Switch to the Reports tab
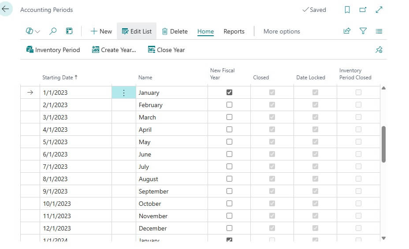The width and height of the screenshot is (409, 249). point(234,31)
